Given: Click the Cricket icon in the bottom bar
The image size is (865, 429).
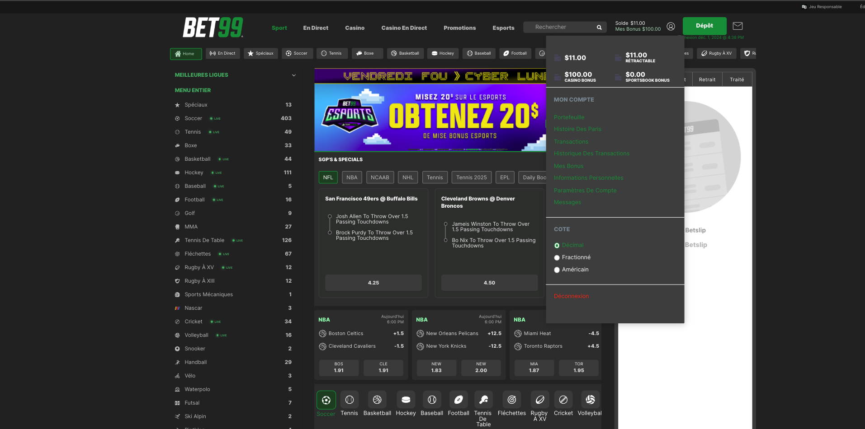Looking at the screenshot, I should [563, 400].
